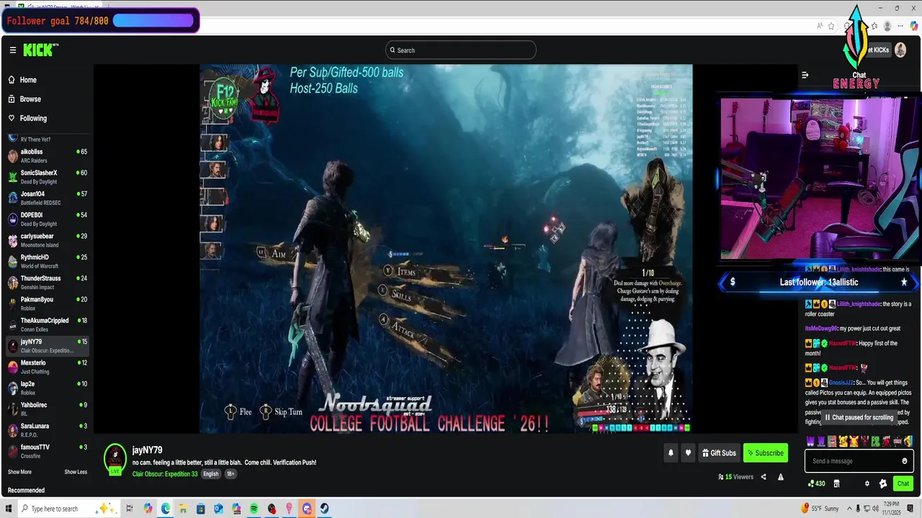Open the chat shop icon
Viewport: 922px width, 518px height.
[x=836, y=483]
